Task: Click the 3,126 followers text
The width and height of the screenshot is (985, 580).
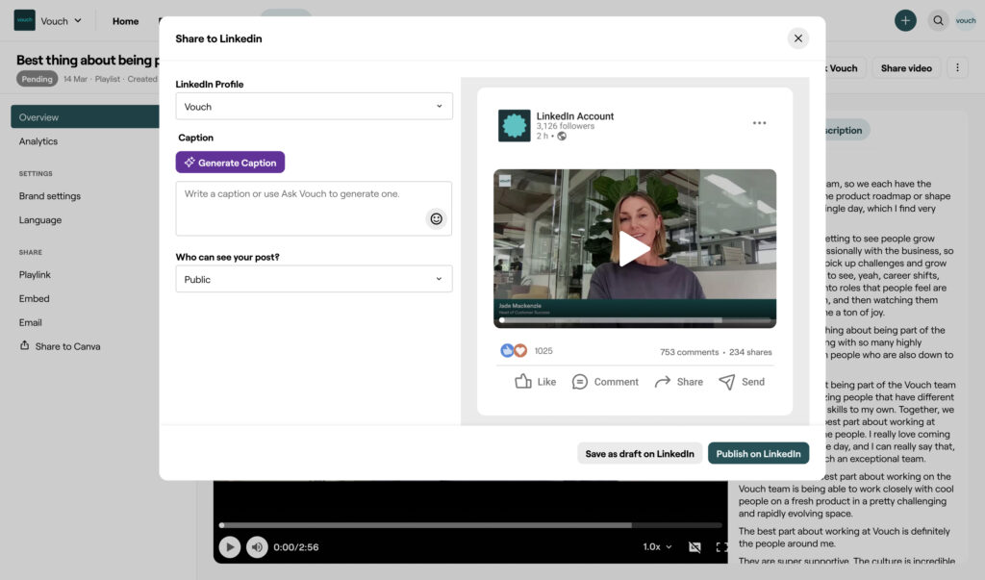Action: click(566, 126)
